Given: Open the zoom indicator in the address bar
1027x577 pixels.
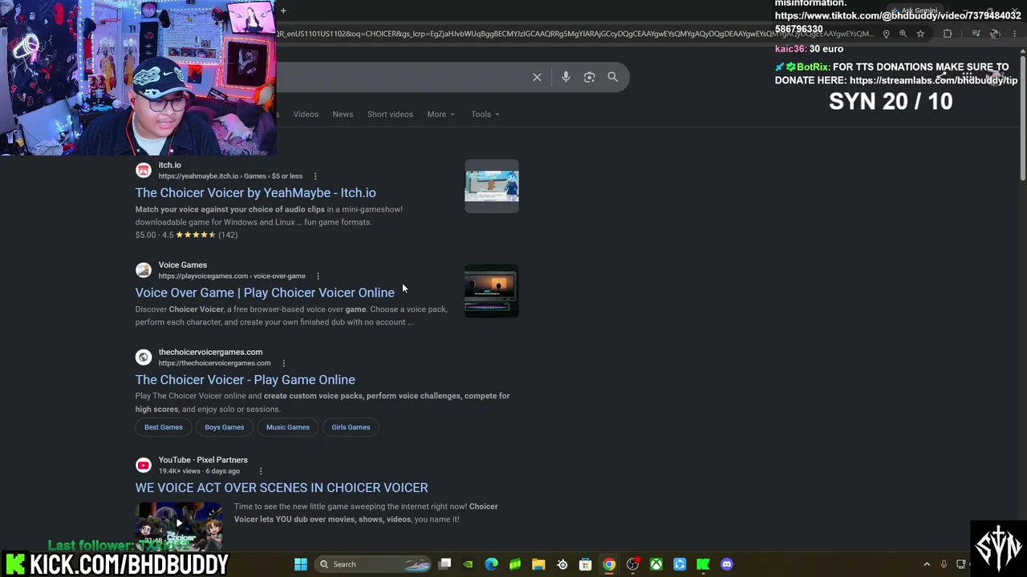Looking at the screenshot, I should pyautogui.click(x=903, y=34).
